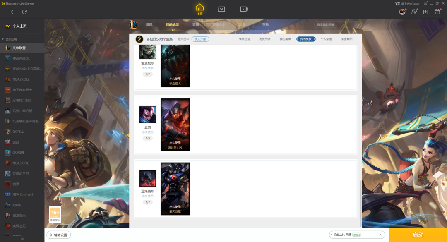Open the 战绩总览 sub-tab
This screenshot has width=447, height=242.
click(244, 39)
